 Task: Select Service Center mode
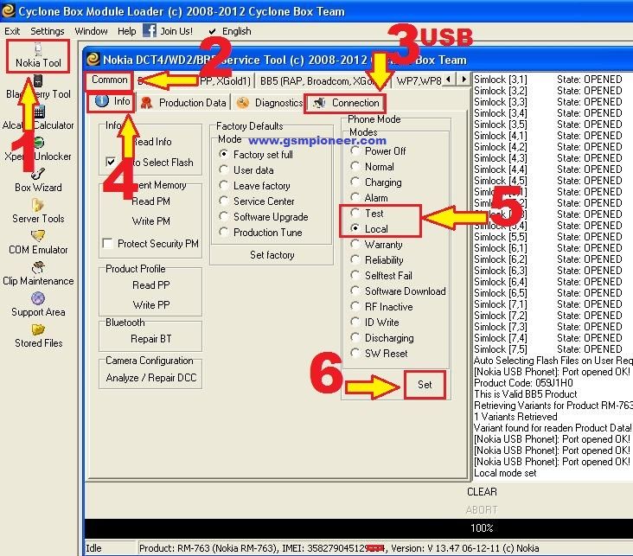pos(223,201)
